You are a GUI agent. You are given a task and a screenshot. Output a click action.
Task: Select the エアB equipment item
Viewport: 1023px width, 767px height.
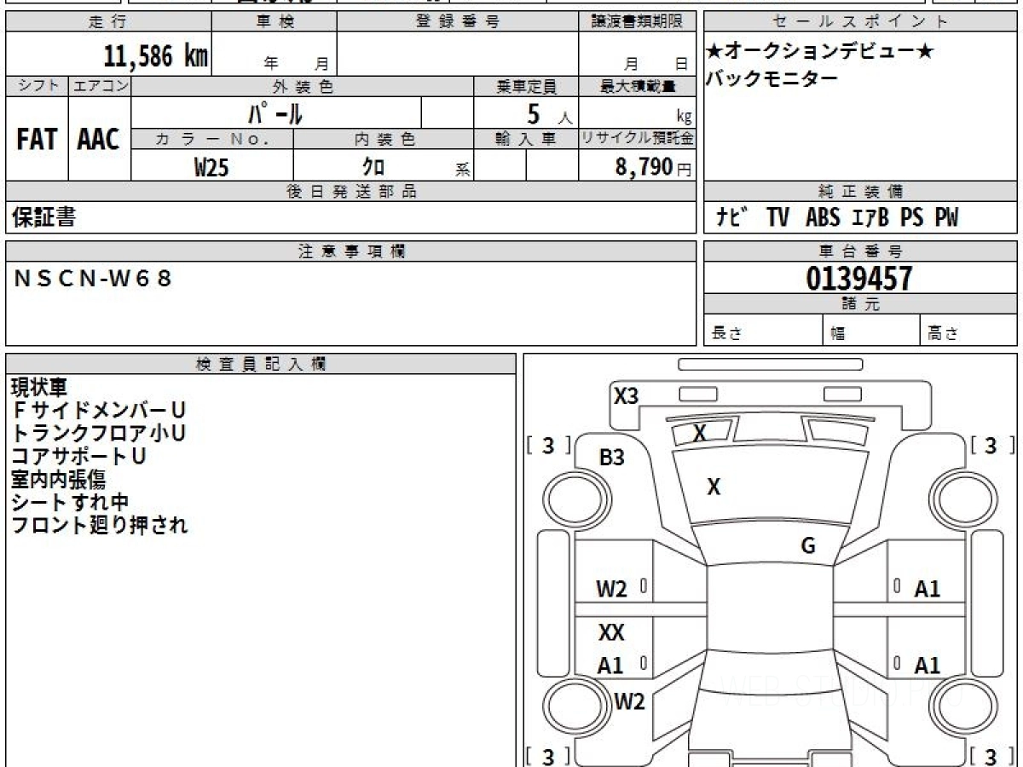point(870,217)
